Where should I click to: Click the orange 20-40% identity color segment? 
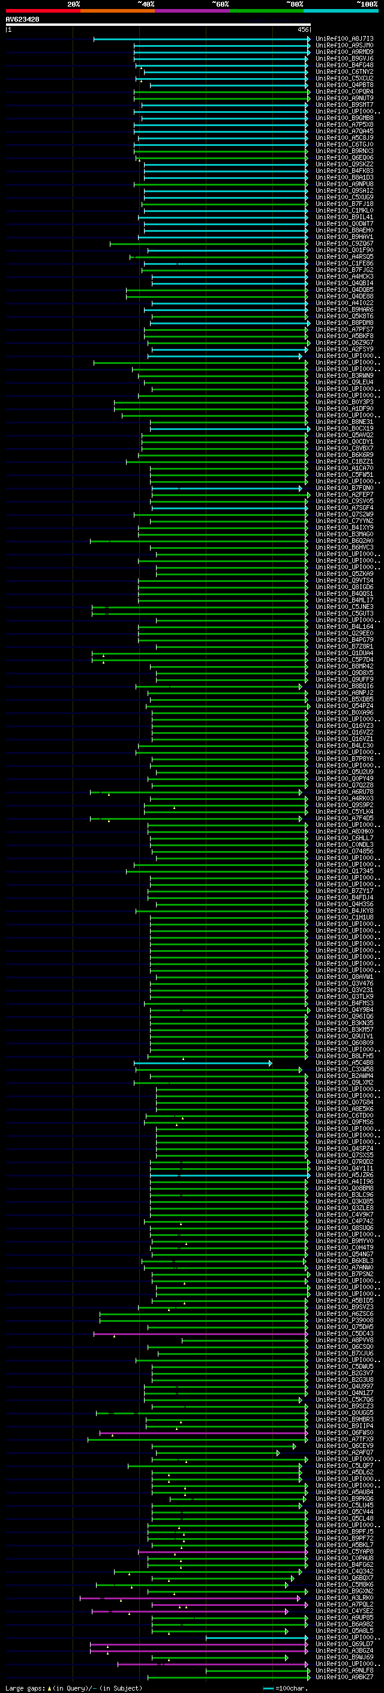[x=118, y=11]
